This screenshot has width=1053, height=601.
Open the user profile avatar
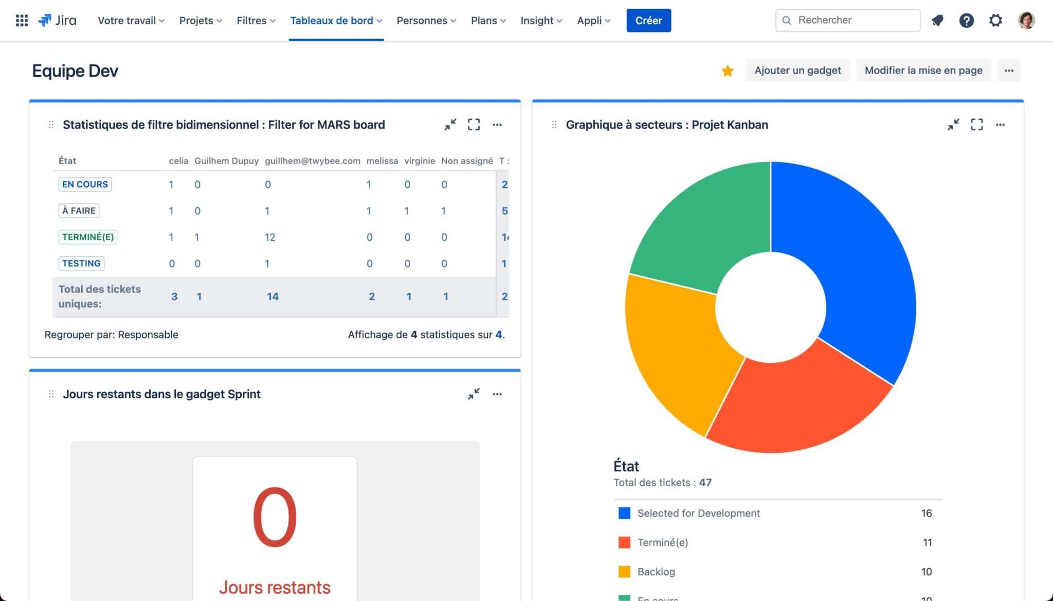(x=1026, y=21)
